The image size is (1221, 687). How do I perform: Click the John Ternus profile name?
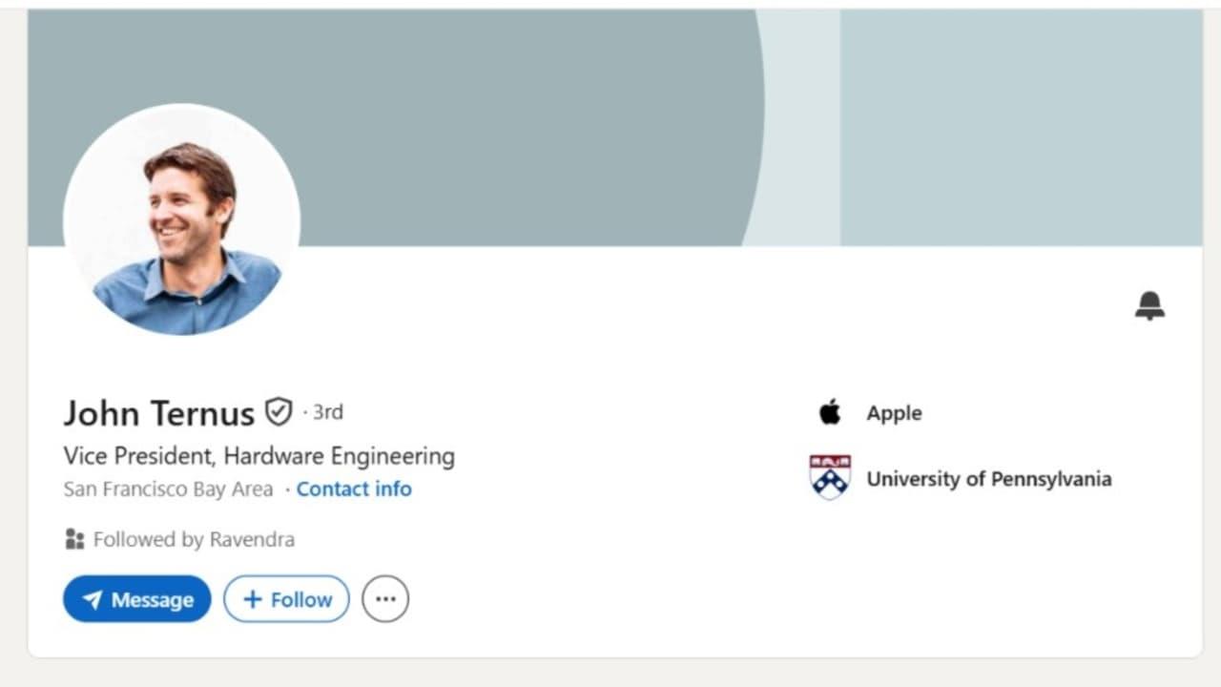tap(159, 413)
